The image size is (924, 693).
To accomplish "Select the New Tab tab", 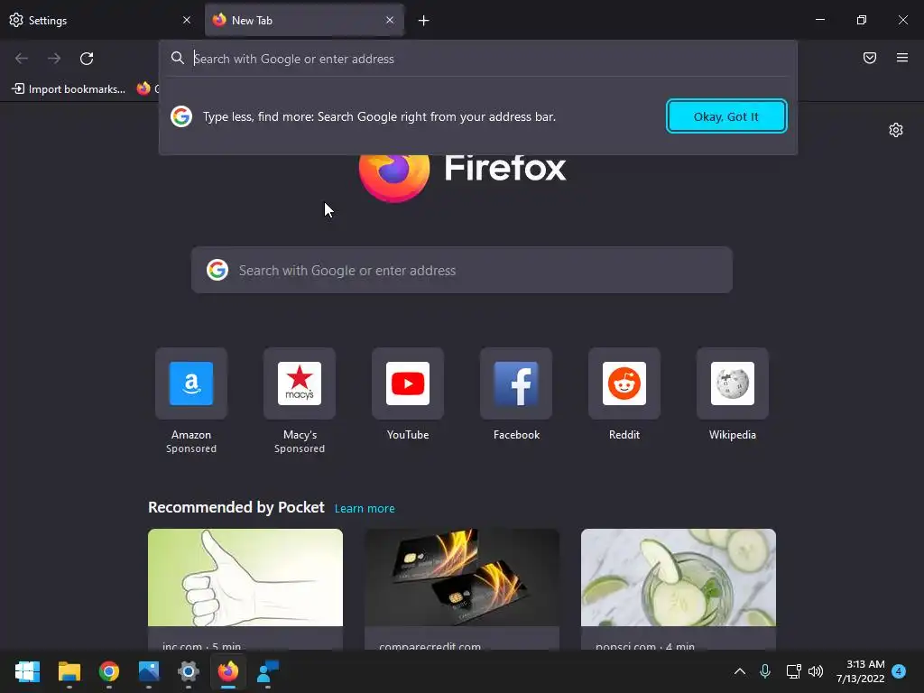I will (x=304, y=20).
